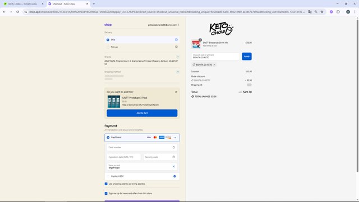Click the address bar URL
This screenshot has height=202, width=359.
click(x=167, y=12)
